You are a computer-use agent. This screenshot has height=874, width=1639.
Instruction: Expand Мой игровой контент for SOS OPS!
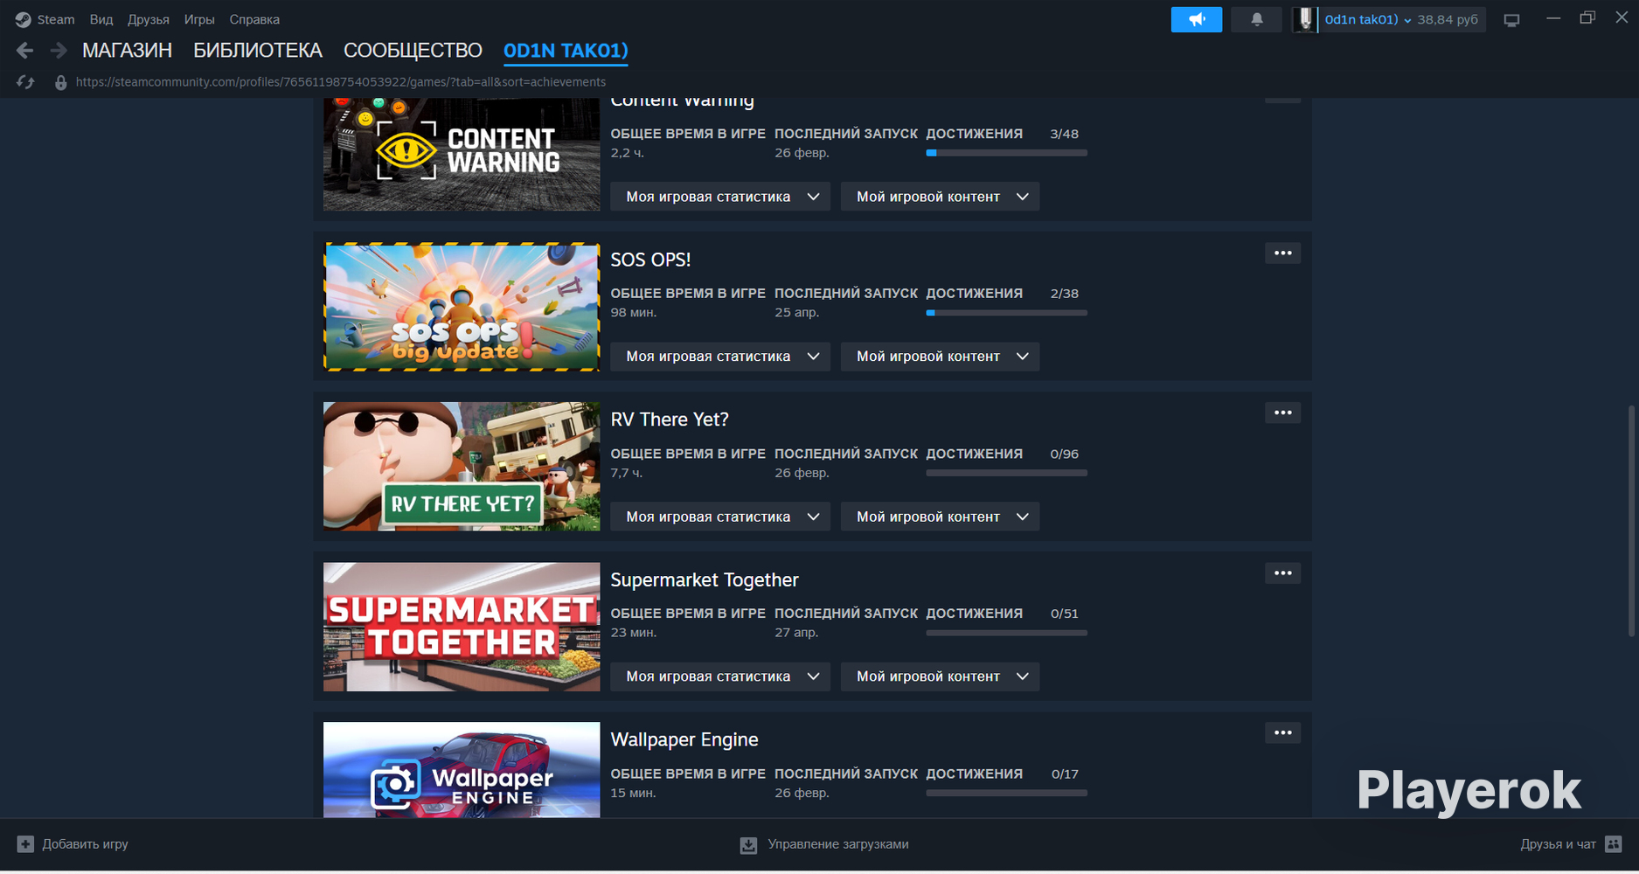(940, 357)
